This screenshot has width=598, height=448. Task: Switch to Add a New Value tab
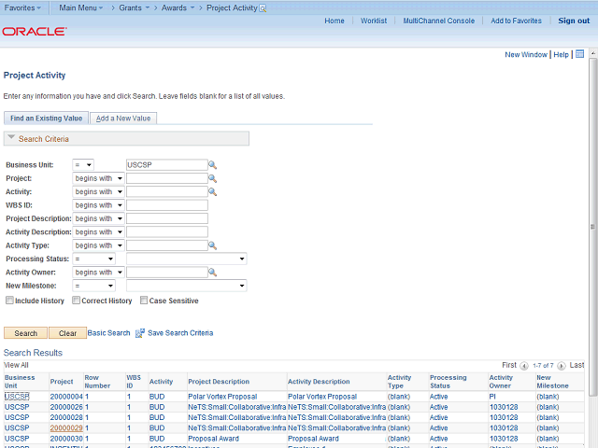(123, 119)
